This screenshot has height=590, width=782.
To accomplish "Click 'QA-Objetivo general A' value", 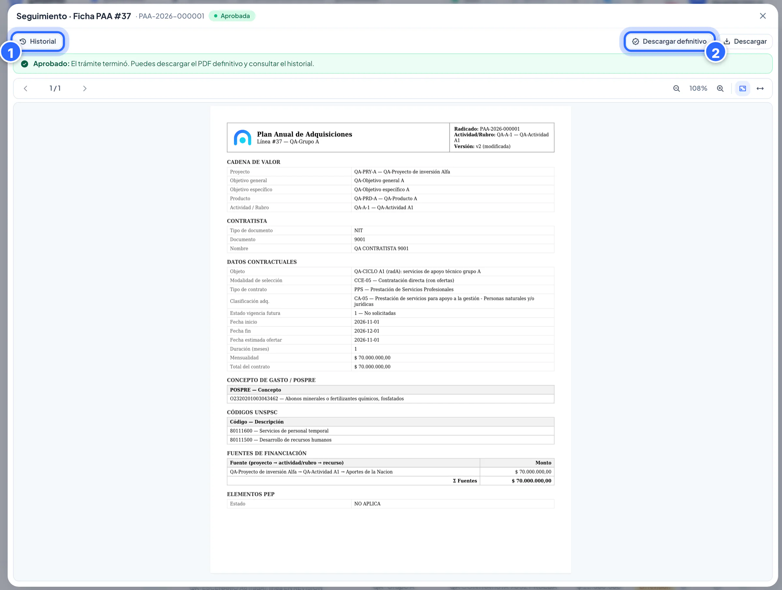I will click(x=379, y=180).
